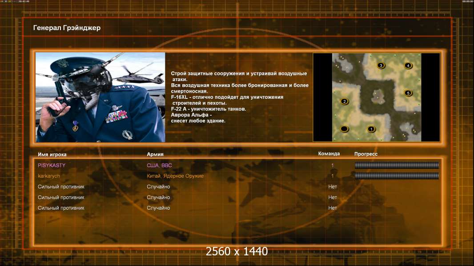
Task: Click column header 'Команда'
Action: [329, 154]
